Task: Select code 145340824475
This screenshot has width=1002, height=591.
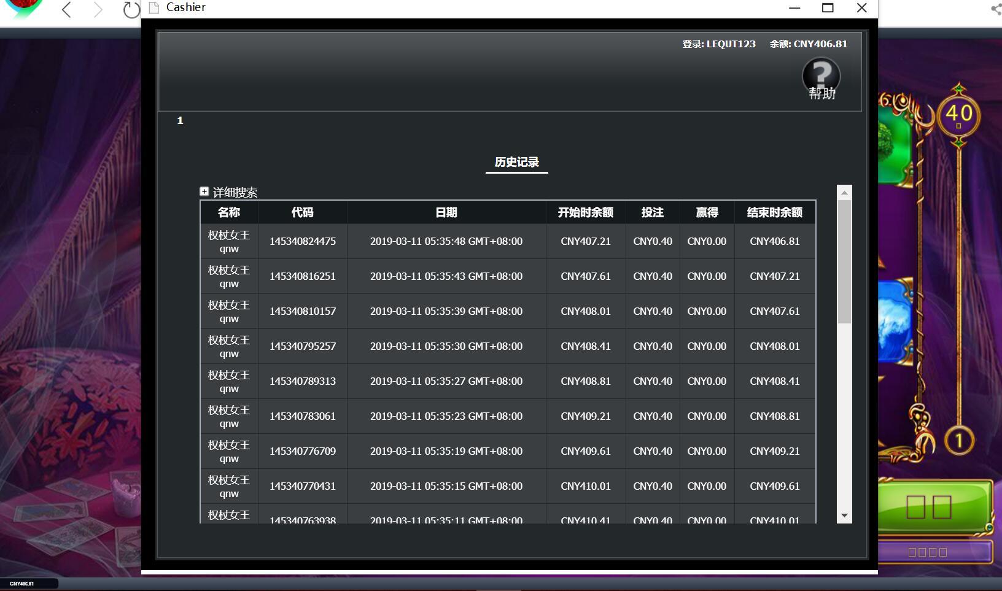Action: pos(303,241)
